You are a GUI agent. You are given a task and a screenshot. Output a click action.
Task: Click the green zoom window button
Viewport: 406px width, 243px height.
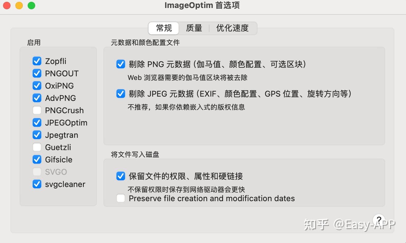pyautogui.click(x=30, y=5)
